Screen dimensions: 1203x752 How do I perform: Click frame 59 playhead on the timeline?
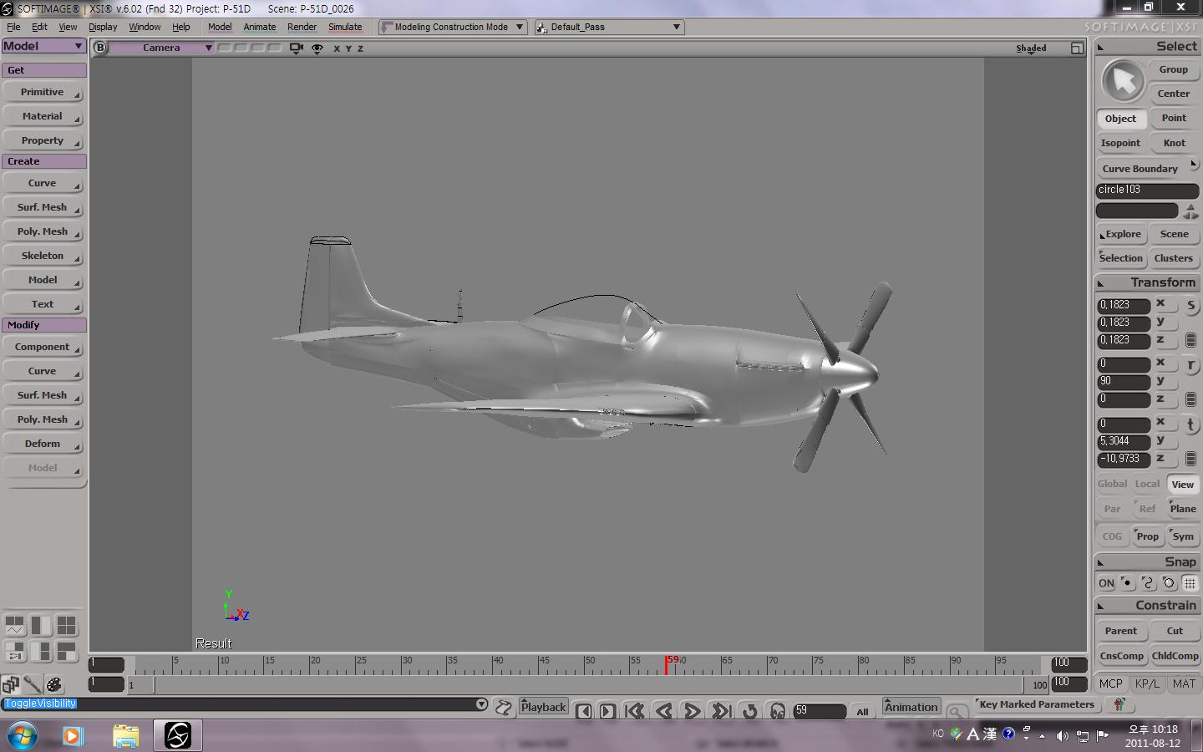667,665
